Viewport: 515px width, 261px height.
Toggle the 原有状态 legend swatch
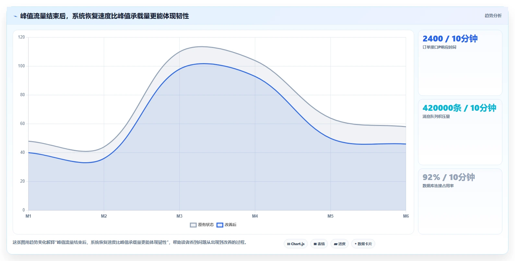click(x=193, y=225)
